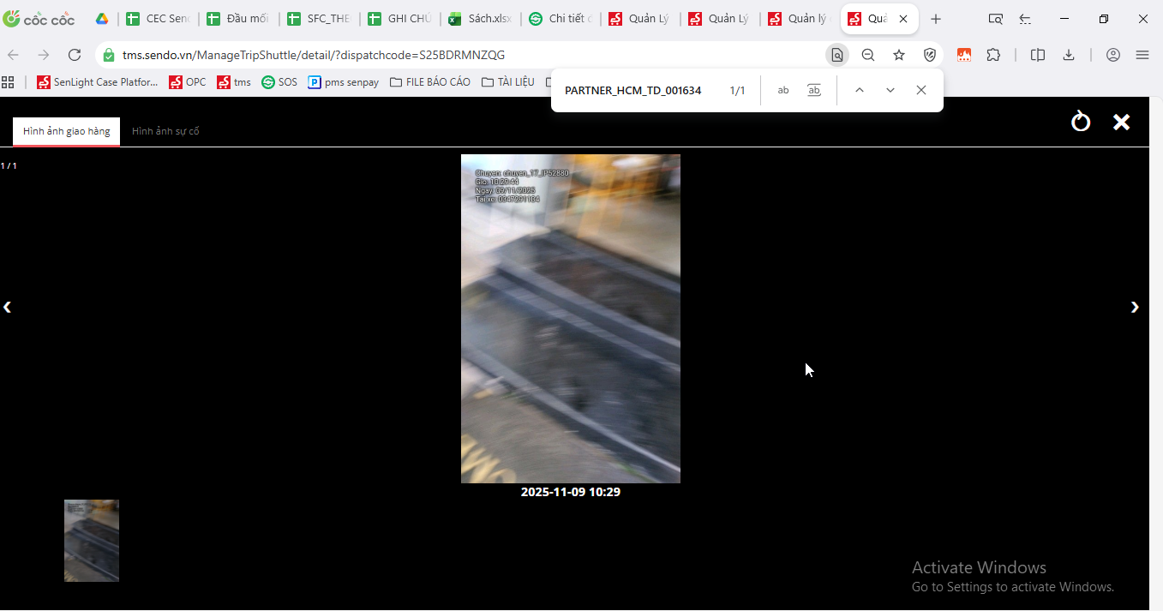Close the image viewer overlay
The image size is (1163, 611).
click(1121, 123)
